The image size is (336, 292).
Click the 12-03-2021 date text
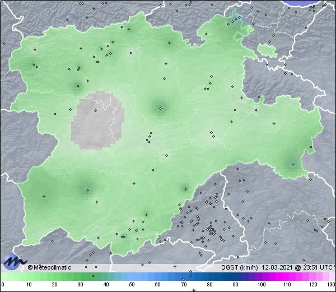coord(277,267)
